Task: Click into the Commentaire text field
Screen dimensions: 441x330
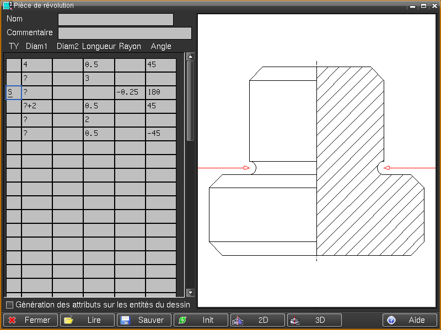Action: click(x=125, y=33)
